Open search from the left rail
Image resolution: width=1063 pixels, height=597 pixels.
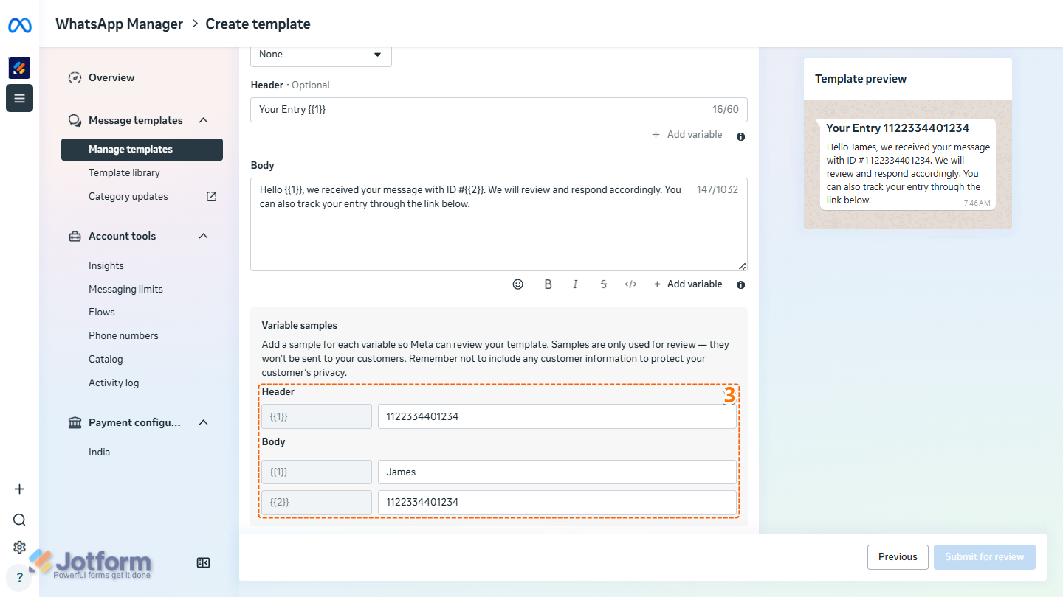pos(20,520)
